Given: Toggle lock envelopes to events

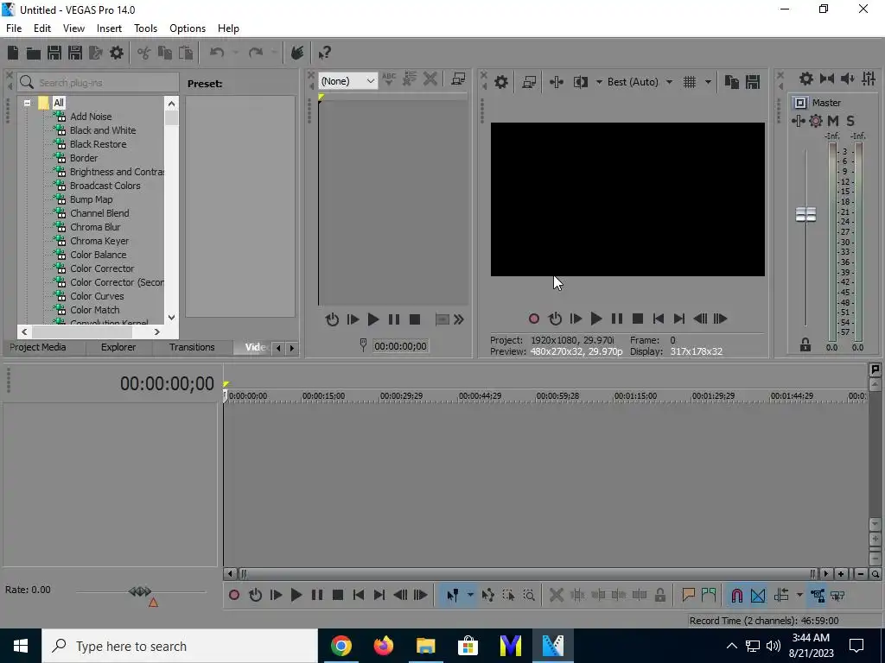Looking at the screenshot, I should click(x=817, y=596).
